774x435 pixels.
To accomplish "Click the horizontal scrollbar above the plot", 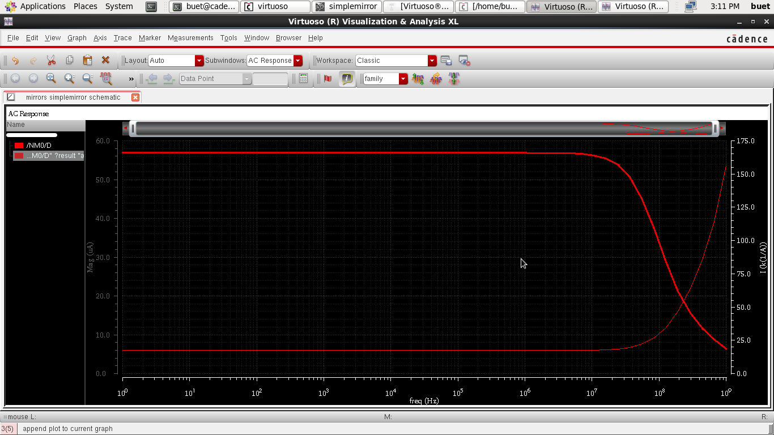I will (422, 128).
